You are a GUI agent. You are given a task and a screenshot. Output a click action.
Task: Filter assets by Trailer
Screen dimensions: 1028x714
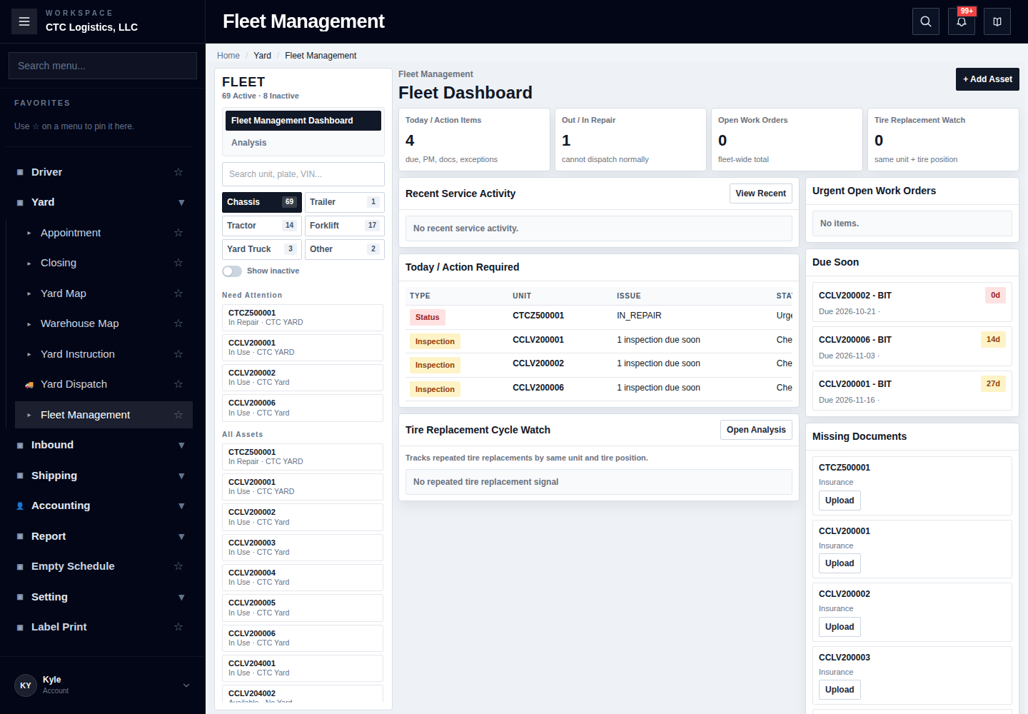point(345,202)
